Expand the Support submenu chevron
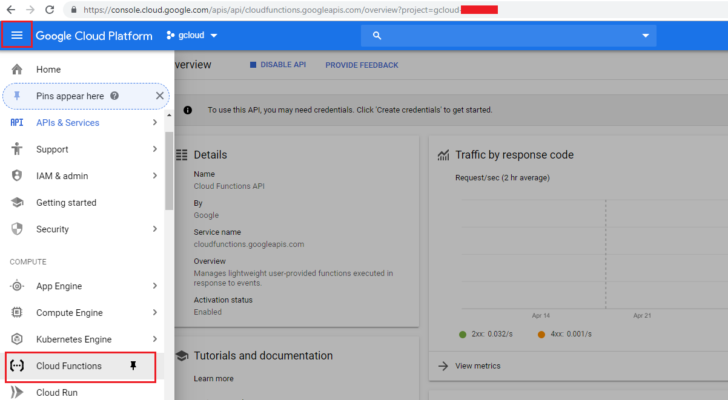728x400 pixels. tap(155, 149)
